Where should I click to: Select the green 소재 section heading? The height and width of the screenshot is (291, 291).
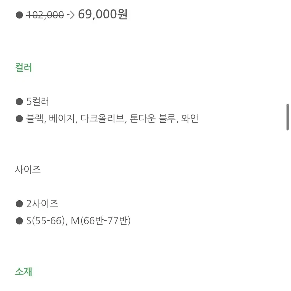click(24, 272)
